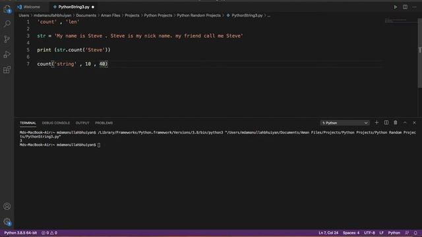Click line number 5 in gutter

click(28, 50)
